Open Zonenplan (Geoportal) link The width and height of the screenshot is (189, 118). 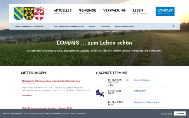tap(124, 26)
